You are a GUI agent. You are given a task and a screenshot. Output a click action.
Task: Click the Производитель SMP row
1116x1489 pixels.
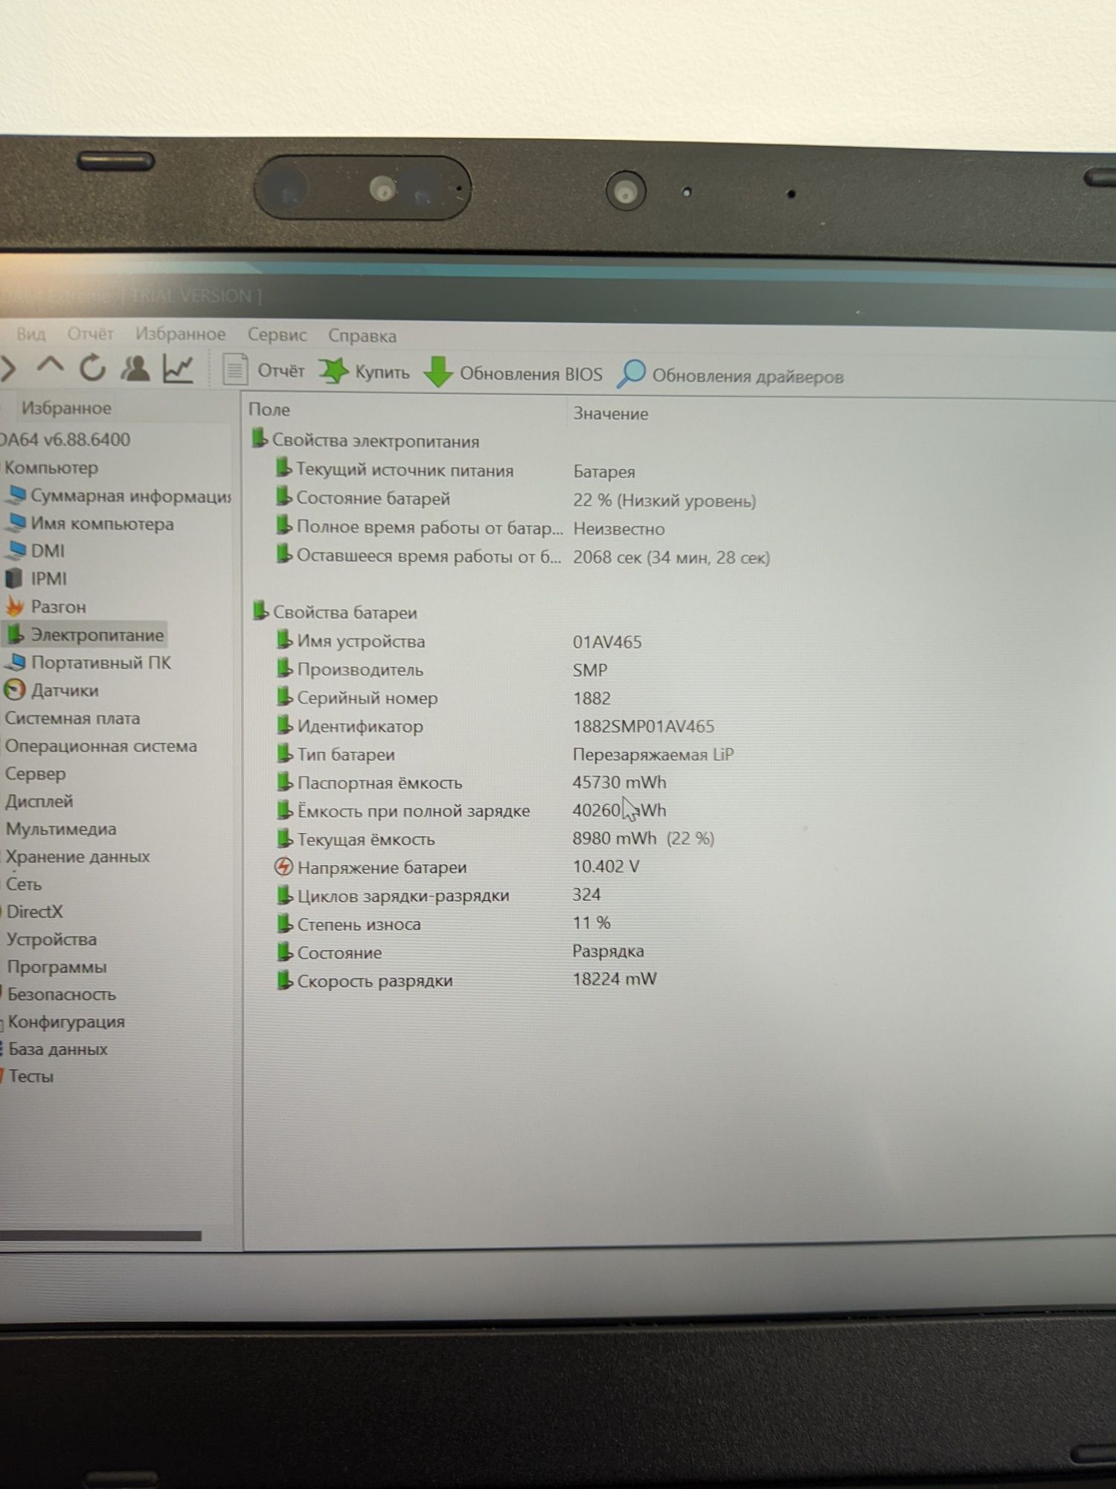[442, 669]
